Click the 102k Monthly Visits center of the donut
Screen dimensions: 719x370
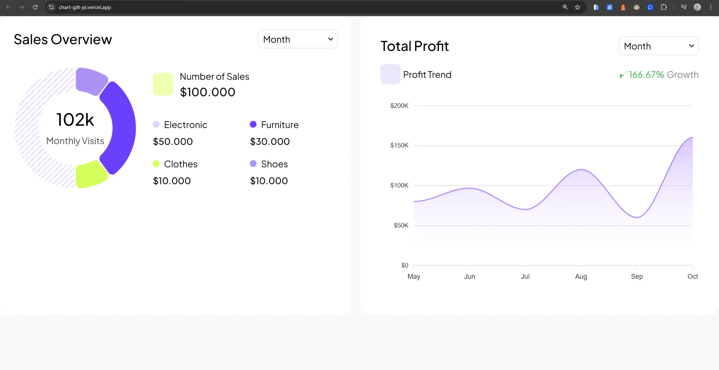pos(75,127)
